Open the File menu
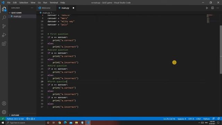 coord(9,2)
